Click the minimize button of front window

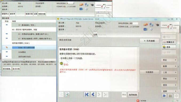point(169,19)
